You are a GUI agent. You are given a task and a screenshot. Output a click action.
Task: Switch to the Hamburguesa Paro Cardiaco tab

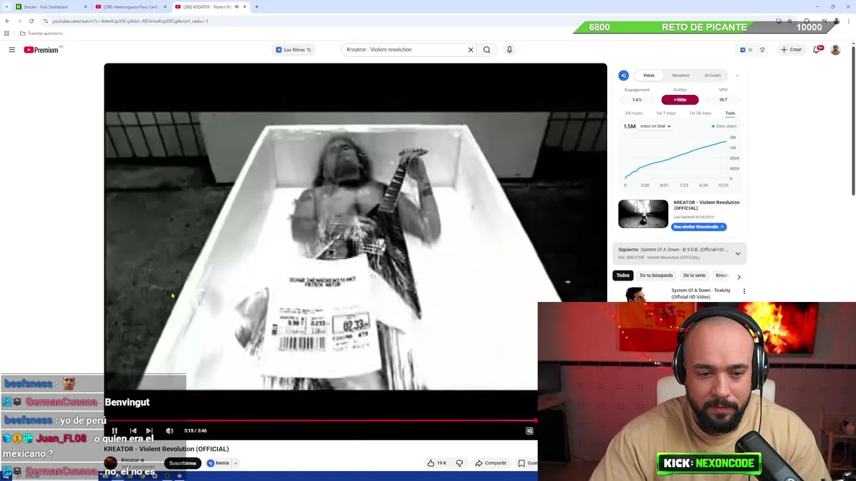(x=130, y=7)
